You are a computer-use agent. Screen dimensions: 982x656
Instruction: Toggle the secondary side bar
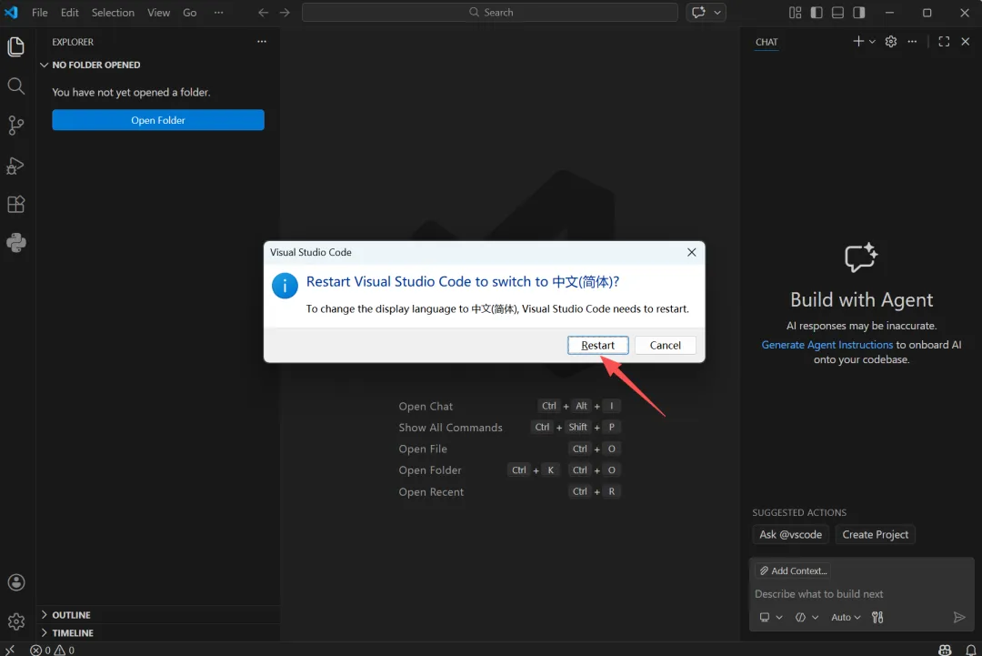click(858, 13)
